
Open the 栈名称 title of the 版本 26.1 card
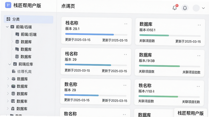(72, 23)
